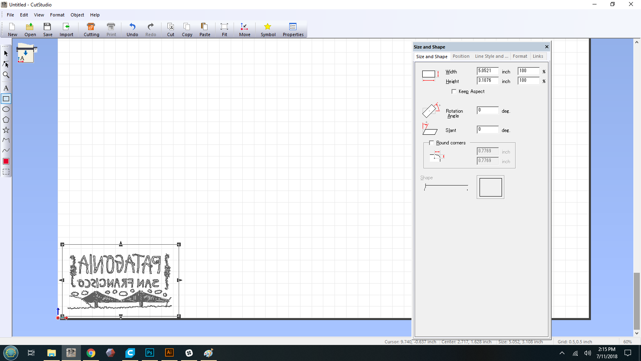Click the Slant degree input field

tap(488, 130)
